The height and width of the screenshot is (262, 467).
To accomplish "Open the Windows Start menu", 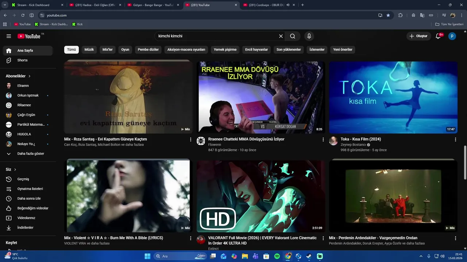I will pyautogui.click(x=147, y=256).
